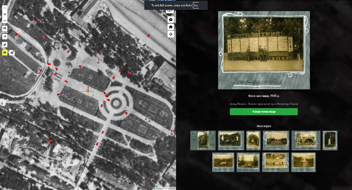352x190 pixels.
Task: Click the red photo marker on the wide upper-right road
Action: click(x=148, y=36)
